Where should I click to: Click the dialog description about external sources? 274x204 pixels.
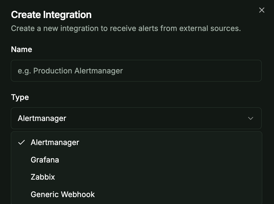pyautogui.click(x=126, y=29)
